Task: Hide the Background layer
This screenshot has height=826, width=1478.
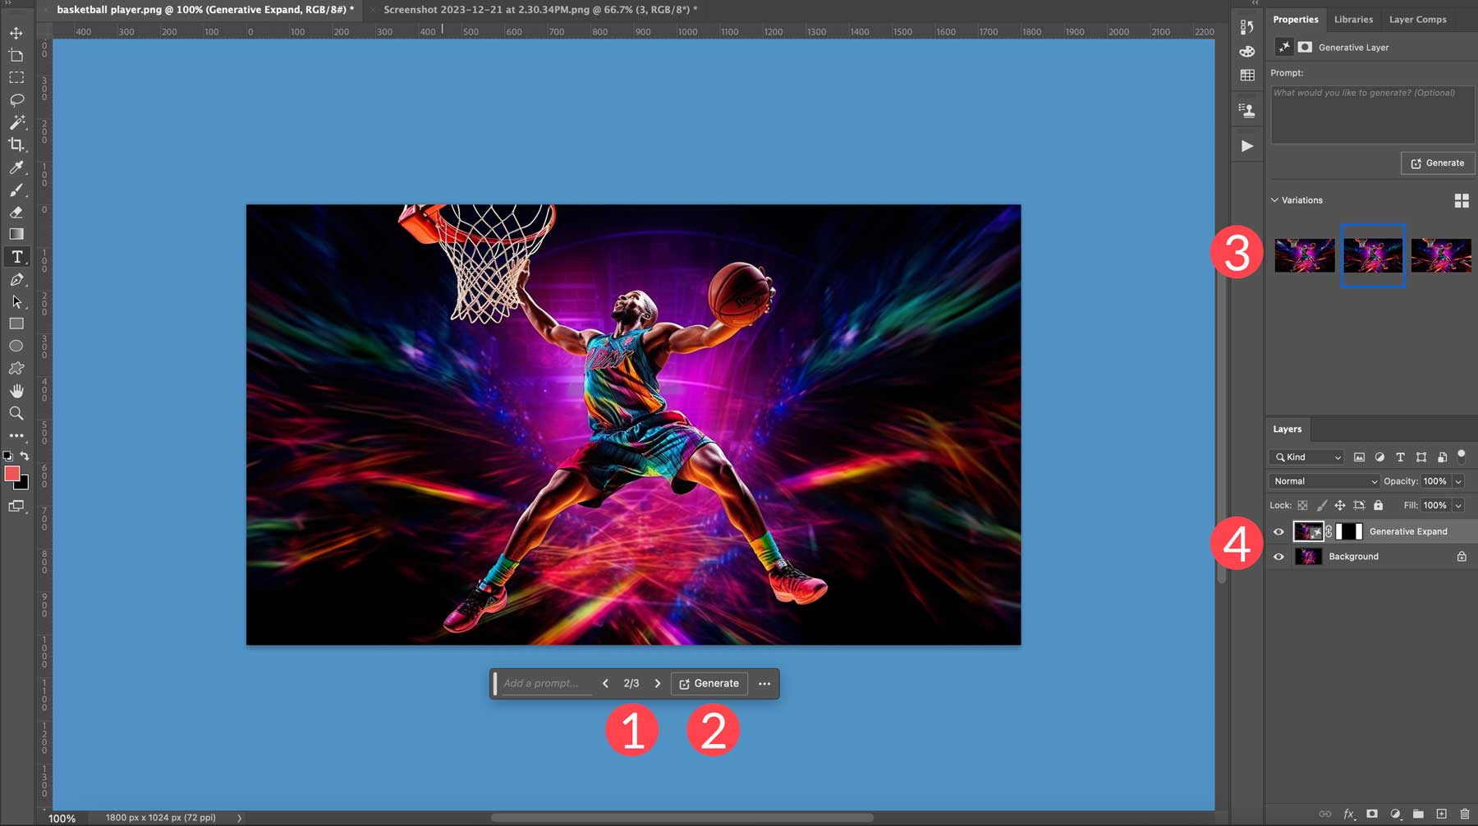Action: point(1279,556)
